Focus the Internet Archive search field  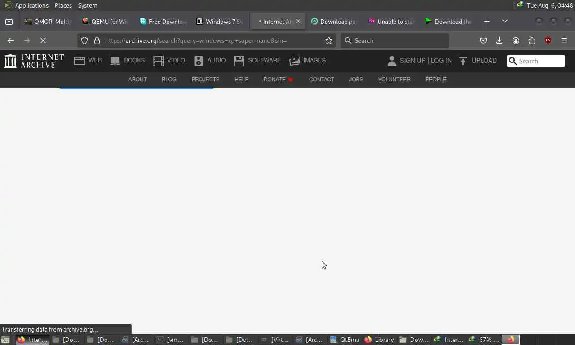point(535,61)
